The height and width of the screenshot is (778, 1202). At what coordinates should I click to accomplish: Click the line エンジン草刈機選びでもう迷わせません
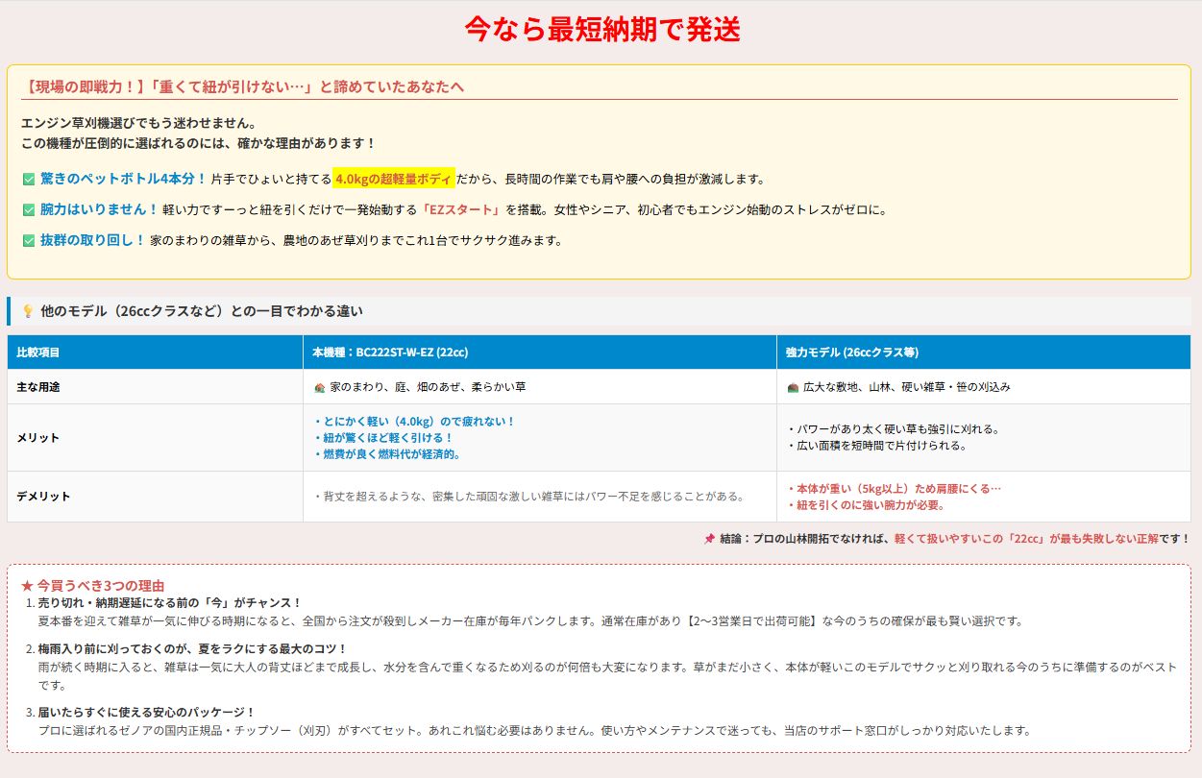pos(138,123)
